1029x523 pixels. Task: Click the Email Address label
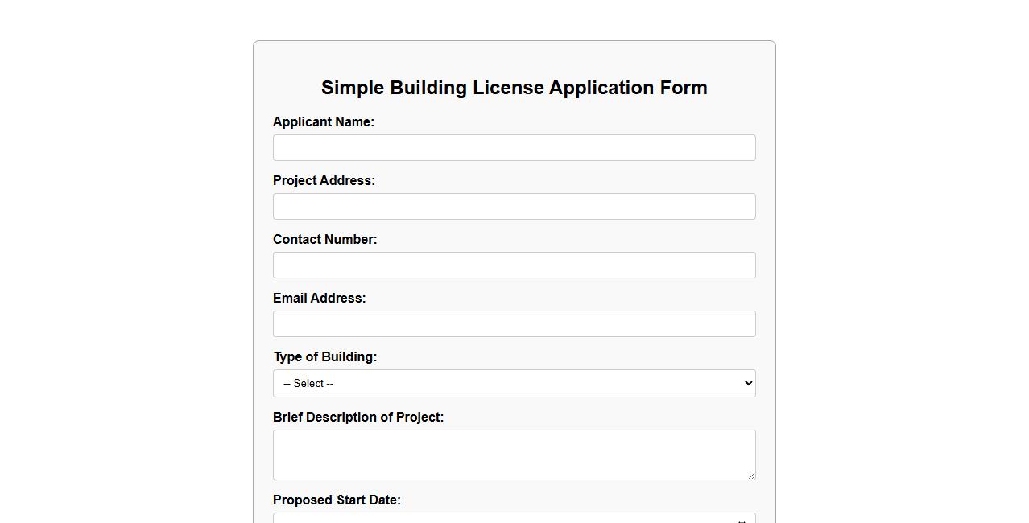(319, 298)
